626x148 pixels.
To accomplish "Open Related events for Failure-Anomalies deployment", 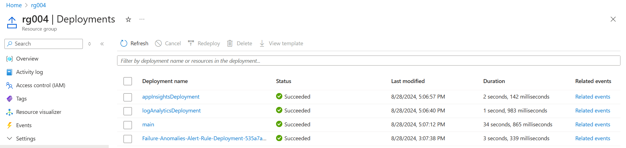I will (x=593, y=138).
